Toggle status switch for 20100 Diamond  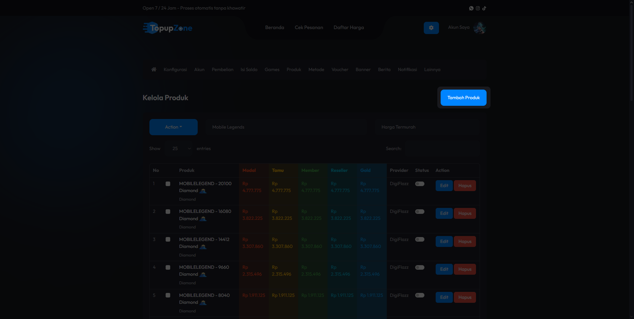420,184
